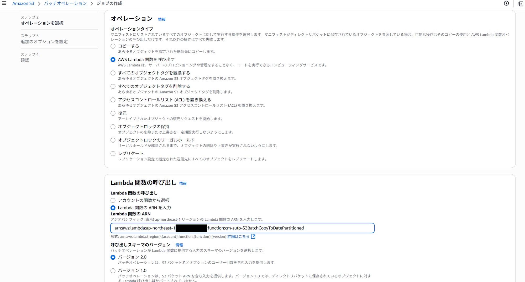Screen dimensions: 525x282
Task: Choose すべてのオブジェクトタグを削除する option
Action: point(113,86)
